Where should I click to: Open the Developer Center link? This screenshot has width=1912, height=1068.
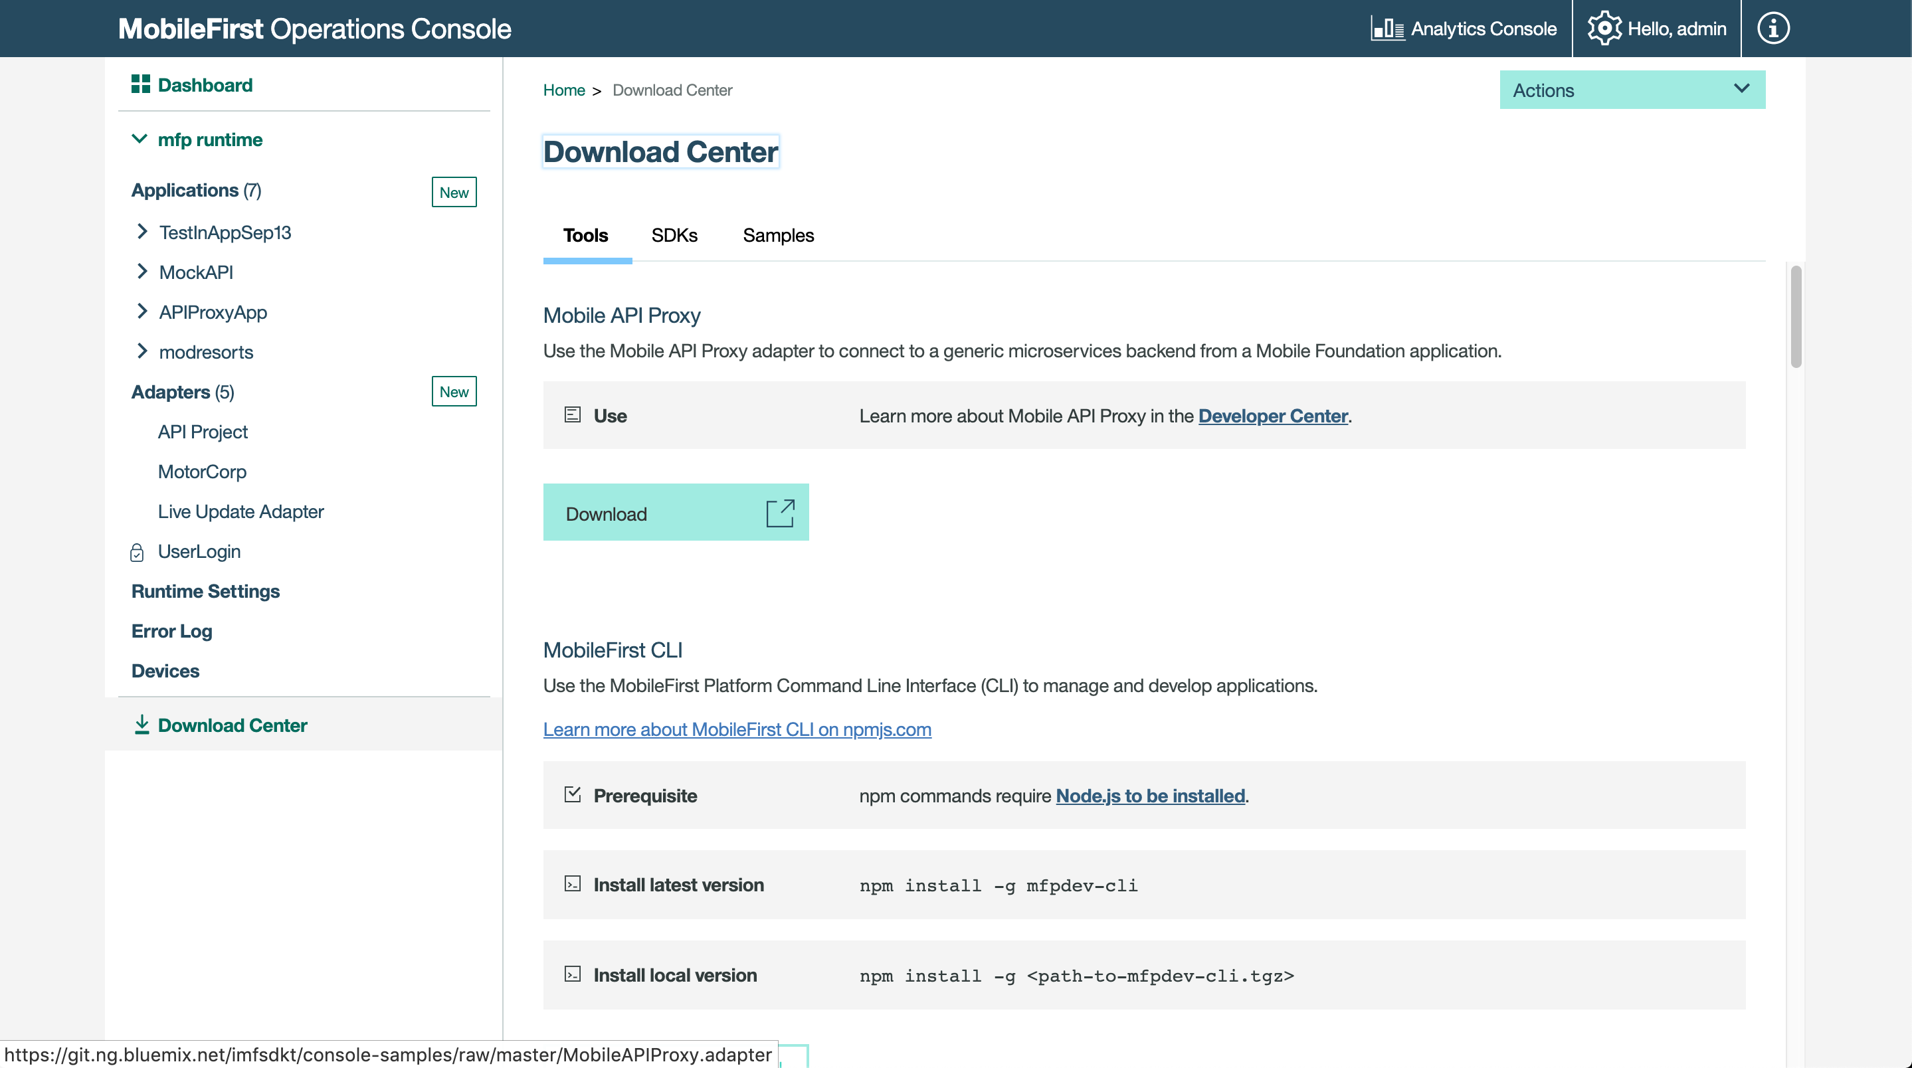point(1272,416)
